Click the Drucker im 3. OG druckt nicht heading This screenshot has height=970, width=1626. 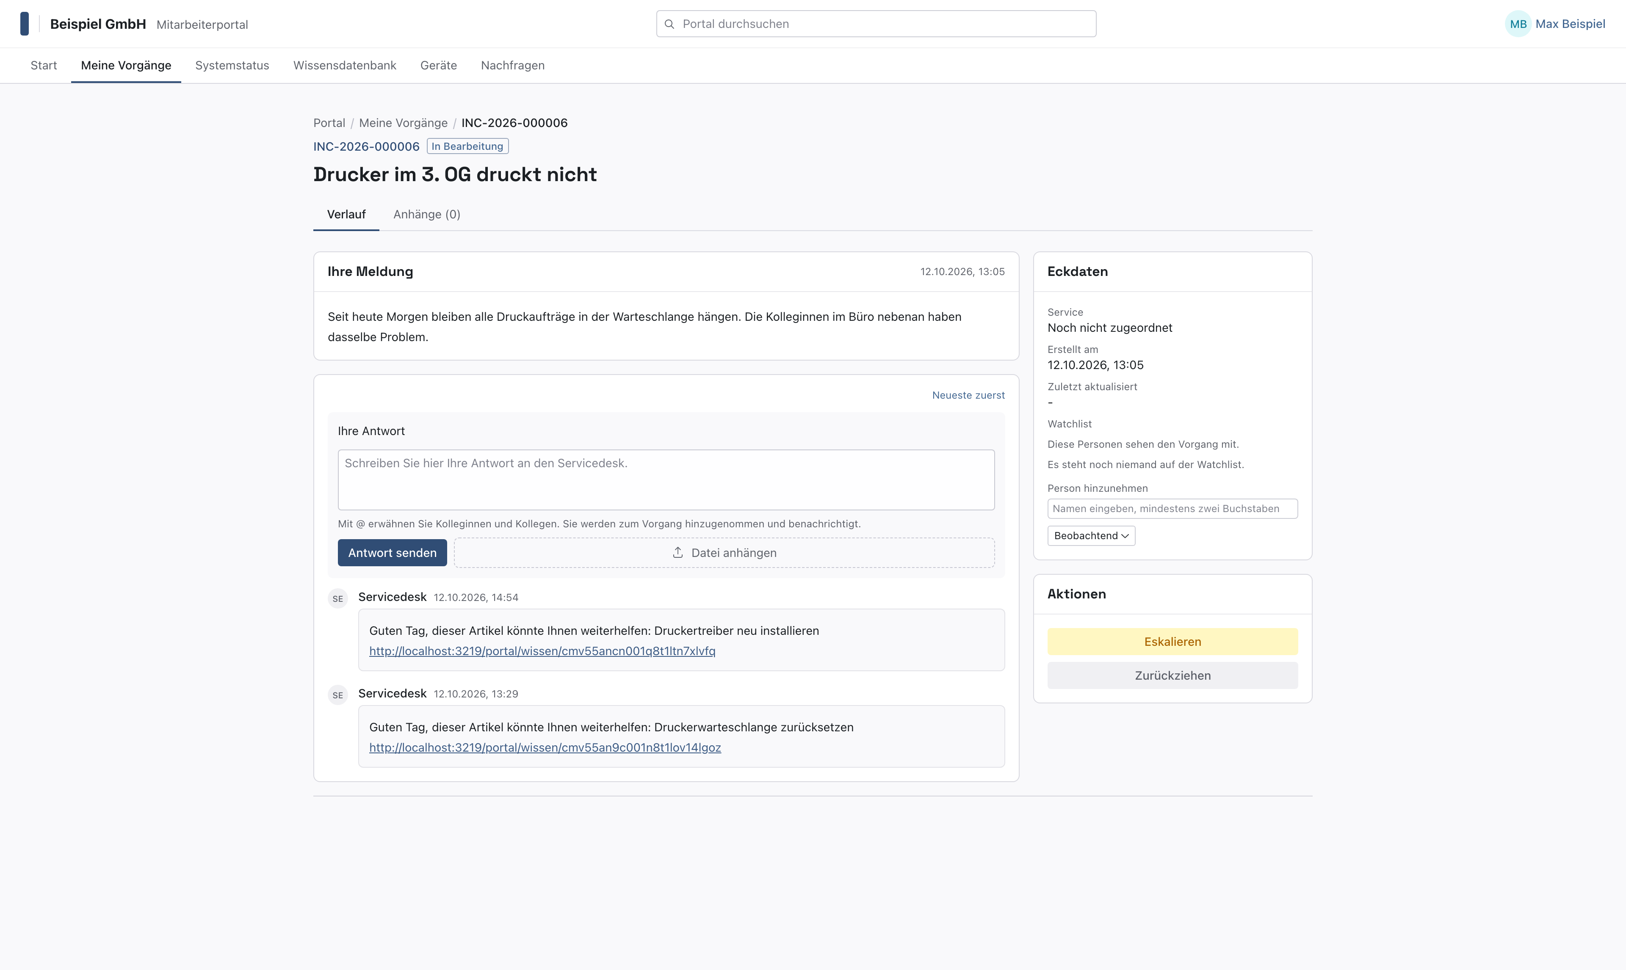click(455, 174)
